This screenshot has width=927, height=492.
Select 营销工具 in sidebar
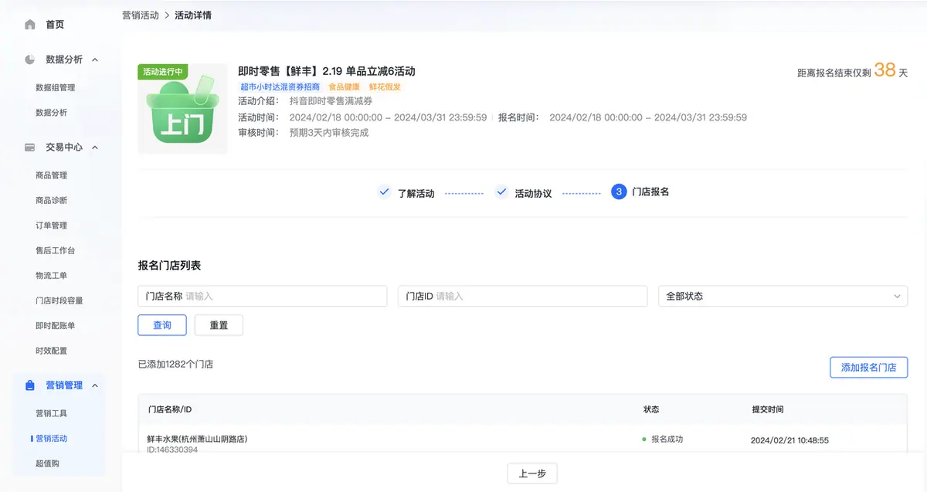click(x=51, y=414)
